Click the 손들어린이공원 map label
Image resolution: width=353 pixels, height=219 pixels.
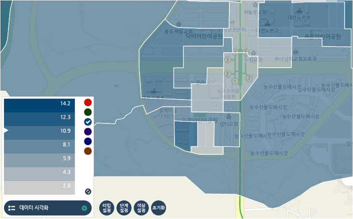tap(323, 37)
